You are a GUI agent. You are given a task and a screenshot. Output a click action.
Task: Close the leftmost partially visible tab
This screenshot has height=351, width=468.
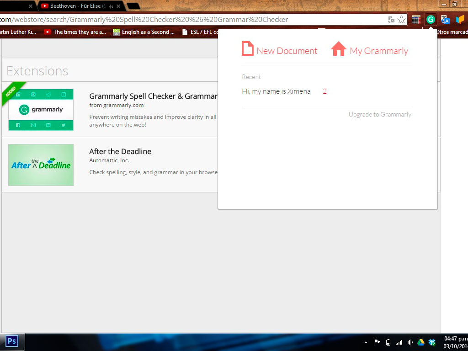tap(31, 6)
